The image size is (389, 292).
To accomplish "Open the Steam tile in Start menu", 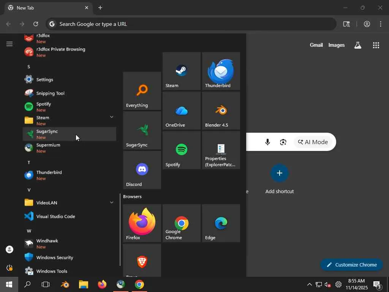I will [181, 71].
